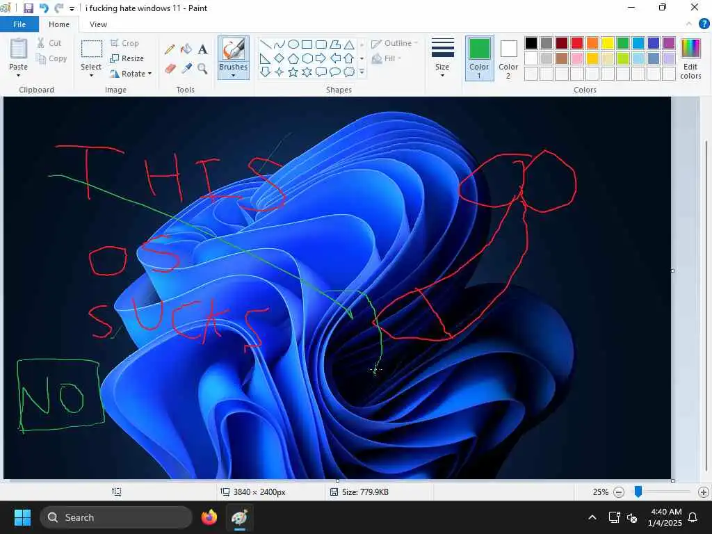The width and height of the screenshot is (712, 534).
Task: Click the Paste clipboard button
Action: click(x=19, y=49)
